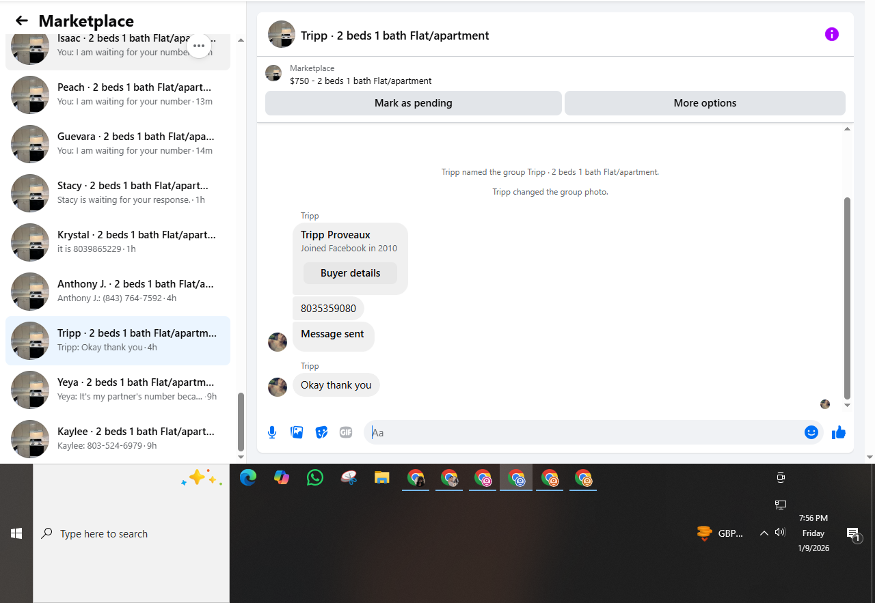The width and height of the screenshot is (875, 603).
Task: Open Copilot from the taskbar
Action: pyautogui.click(x=282, y=478)
